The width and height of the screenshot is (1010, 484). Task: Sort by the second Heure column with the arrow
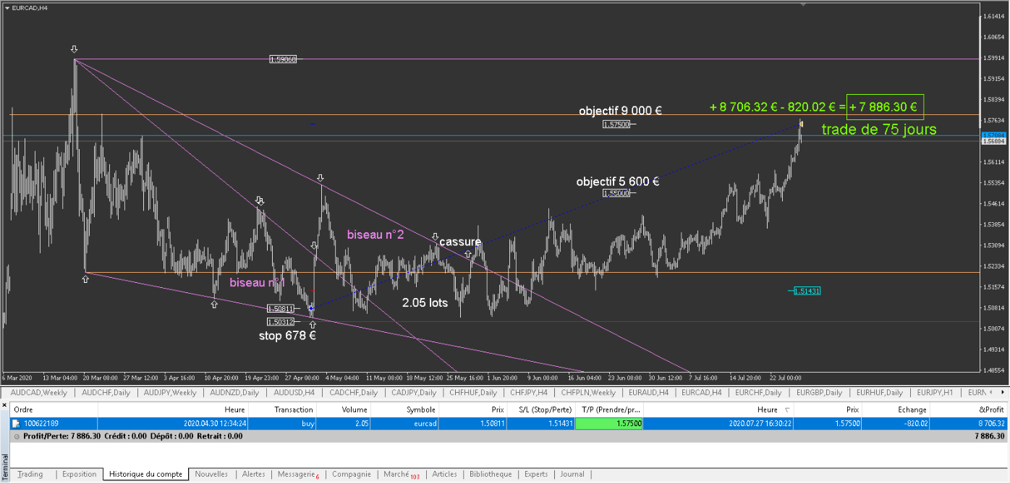788,410
